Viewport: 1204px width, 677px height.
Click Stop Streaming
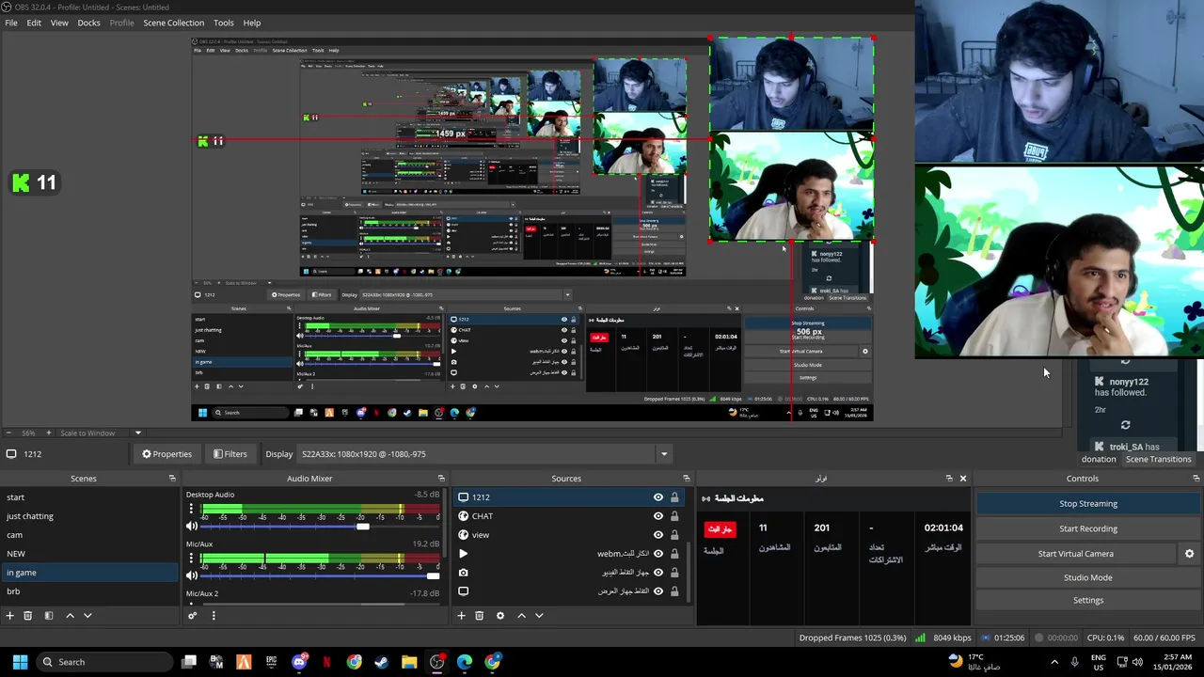click(x=1088, y=504)
